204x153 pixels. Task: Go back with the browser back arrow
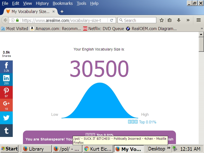(5, 20)
